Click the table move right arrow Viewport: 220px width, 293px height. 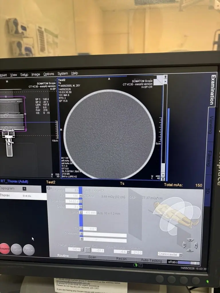196,245
